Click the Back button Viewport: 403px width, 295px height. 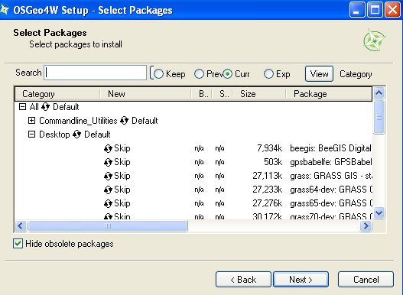coord(243,279)
